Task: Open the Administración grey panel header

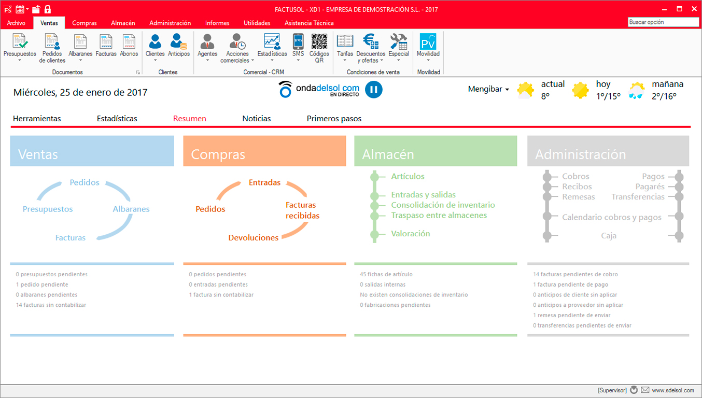Action: coord(608,151)
